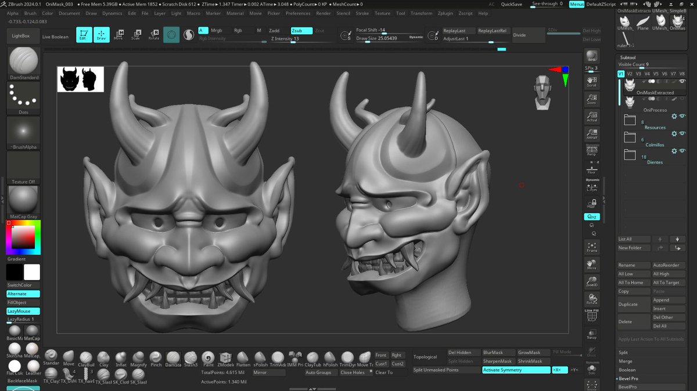Click the Divide button
This screenshot has height=391, width=697.
point(529,35)
